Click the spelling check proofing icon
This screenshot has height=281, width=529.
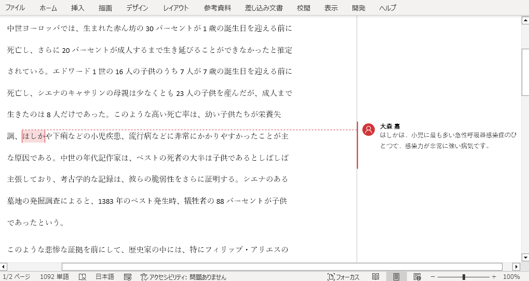[83, 277]
